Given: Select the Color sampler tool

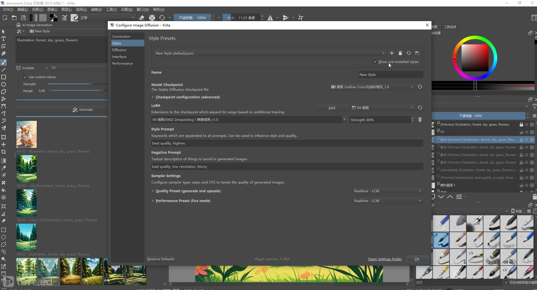Looking at the screenshot, I should point(3,168).
